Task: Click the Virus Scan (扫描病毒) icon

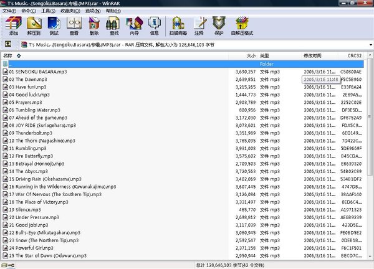Action: (x=178, y=26)
